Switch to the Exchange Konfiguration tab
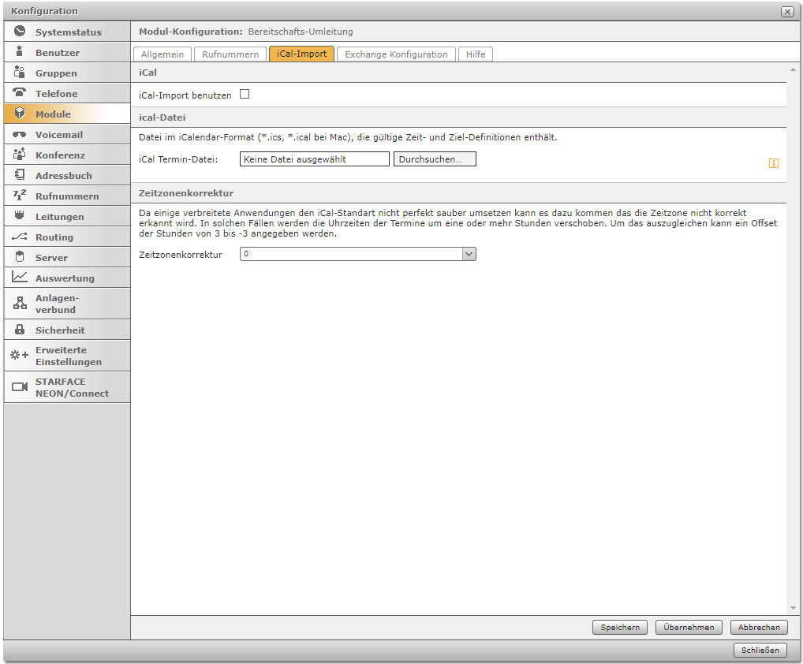 point(396,54)
